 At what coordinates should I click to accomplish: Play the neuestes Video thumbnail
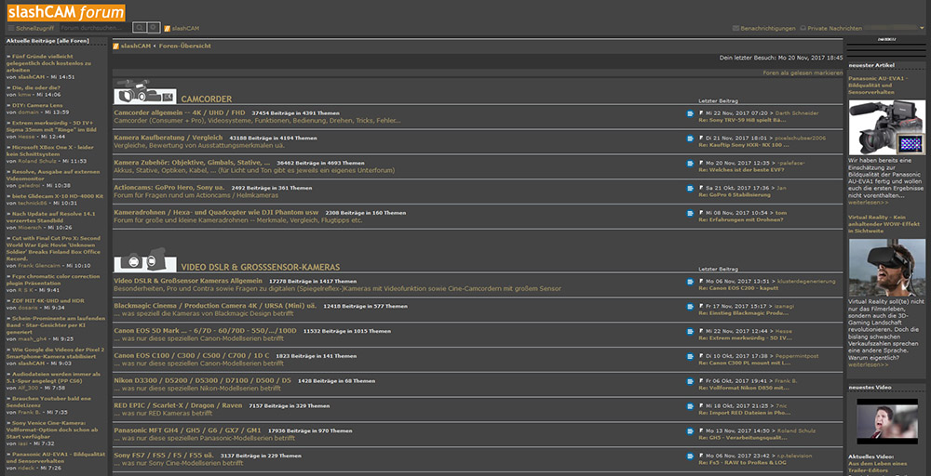(x=886, y=421)
